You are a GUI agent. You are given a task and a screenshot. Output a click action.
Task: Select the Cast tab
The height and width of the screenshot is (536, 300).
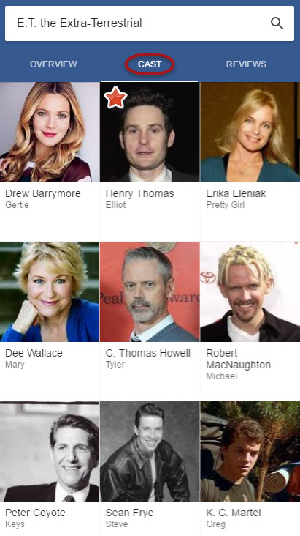150,64
